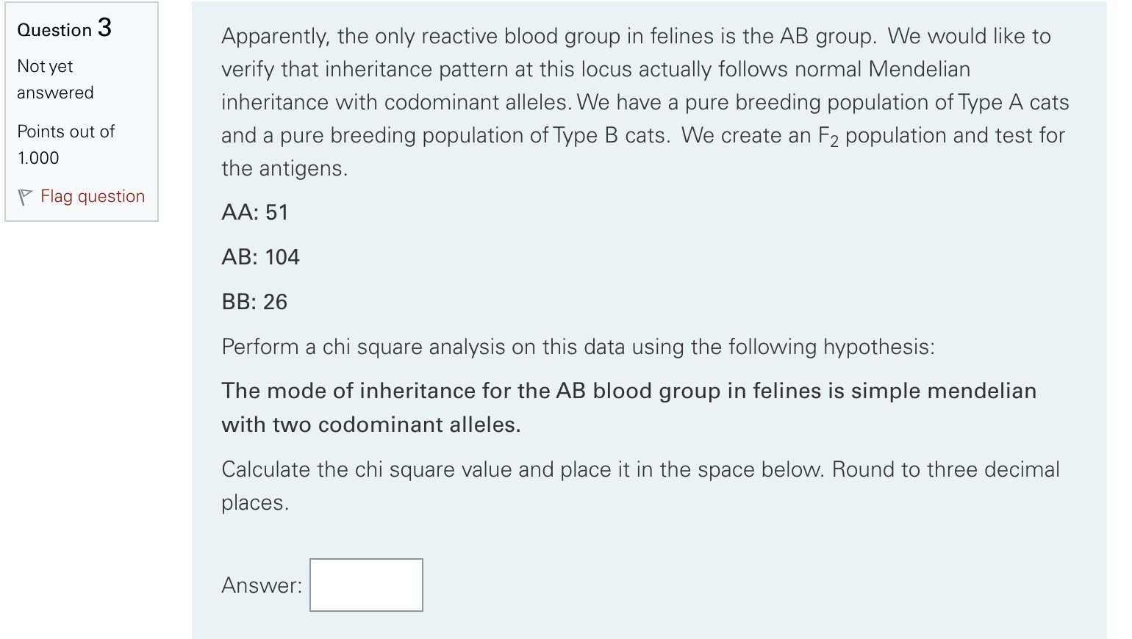This screenshot has height=639, width=1132.
Task: Click the Perform a chi square analysis line
Action: coord(578,346)
